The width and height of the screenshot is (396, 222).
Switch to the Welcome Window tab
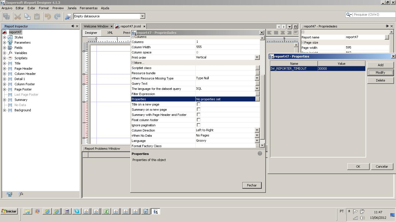pos(96,26)
